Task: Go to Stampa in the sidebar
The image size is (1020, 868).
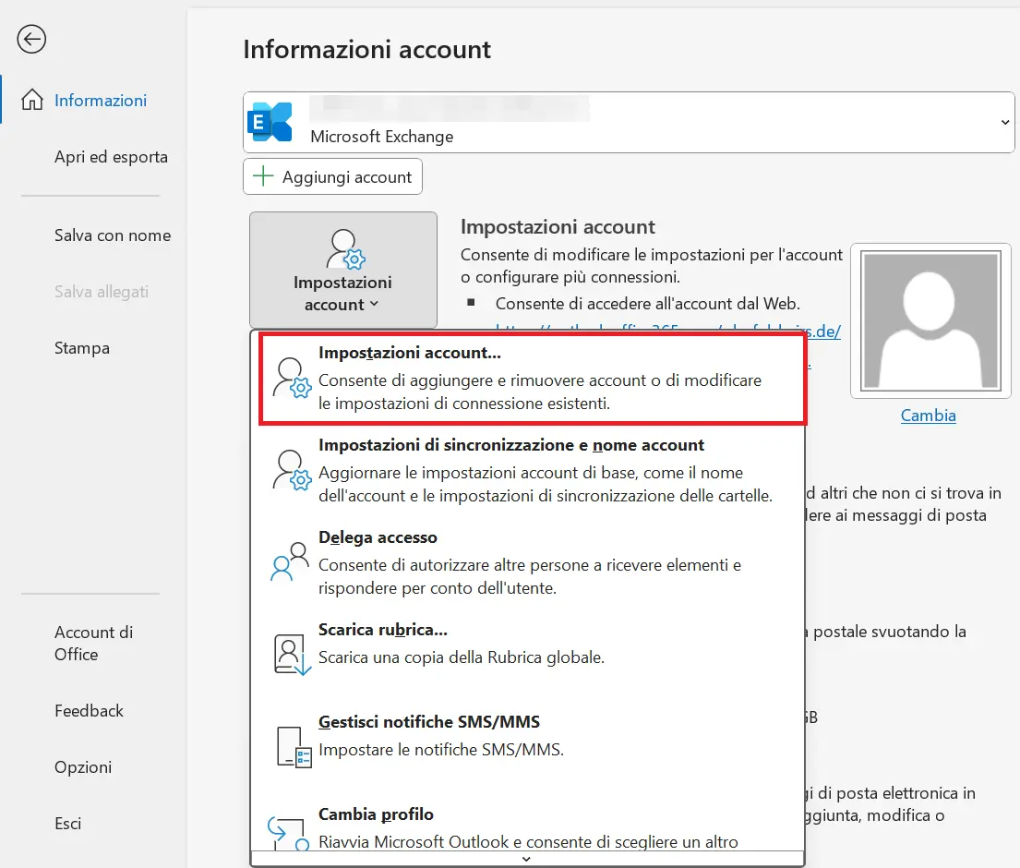Action: pyautogui.click(x=82, y=348)
